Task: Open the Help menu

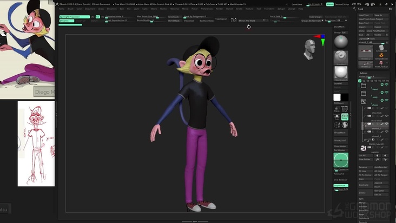Action: point(301,9)
